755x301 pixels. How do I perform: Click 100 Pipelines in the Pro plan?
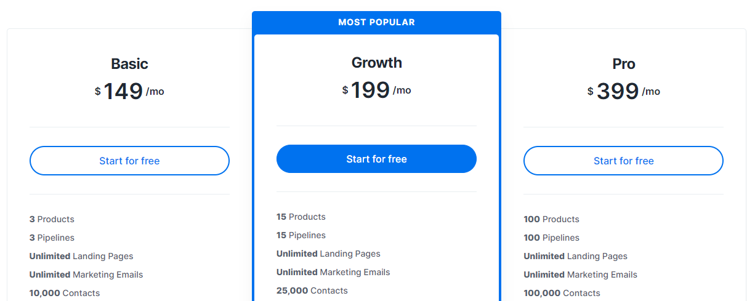pos(551,238)
